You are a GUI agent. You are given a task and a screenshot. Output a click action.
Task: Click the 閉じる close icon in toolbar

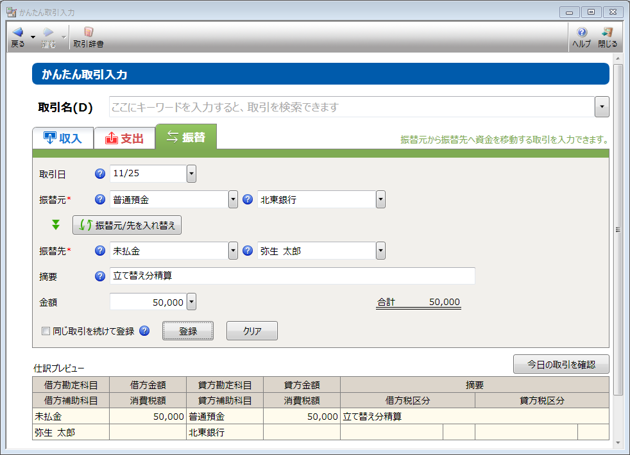pos(607,33)
